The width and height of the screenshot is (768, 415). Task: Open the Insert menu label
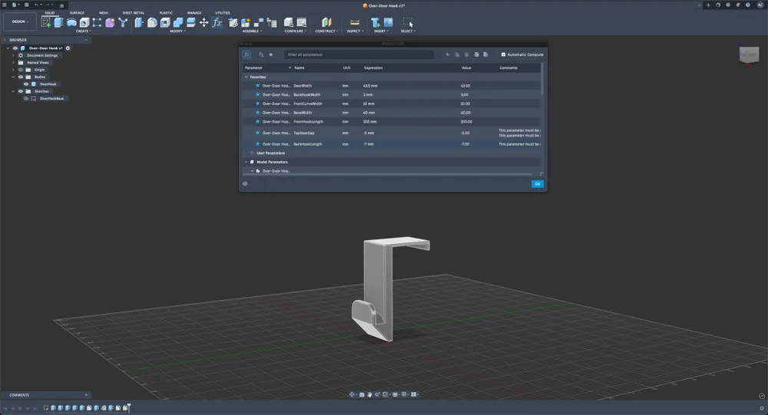[381, 31]
